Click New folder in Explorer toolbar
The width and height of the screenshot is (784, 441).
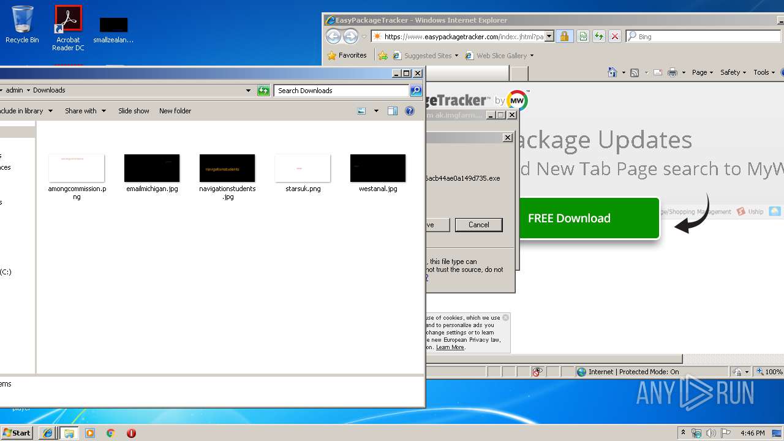coord(175,111)
